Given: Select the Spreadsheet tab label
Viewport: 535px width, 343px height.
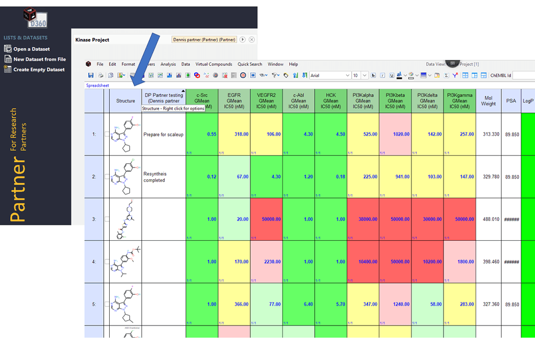Looking at the screenshot, I should pos(97,85).
